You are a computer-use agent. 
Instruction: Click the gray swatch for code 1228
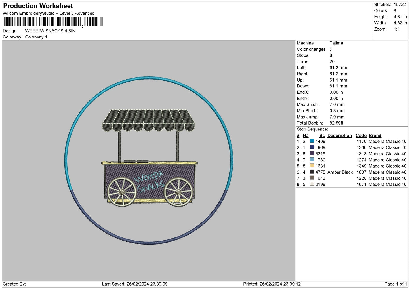tap(312, 178)
